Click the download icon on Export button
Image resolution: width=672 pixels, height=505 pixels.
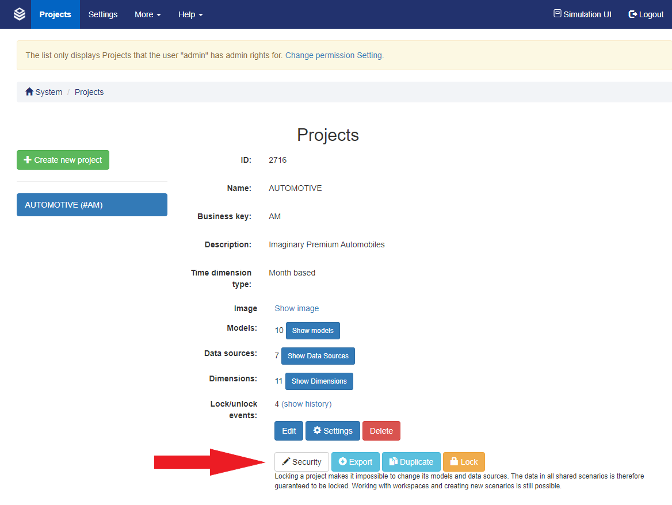pos(342,462)
